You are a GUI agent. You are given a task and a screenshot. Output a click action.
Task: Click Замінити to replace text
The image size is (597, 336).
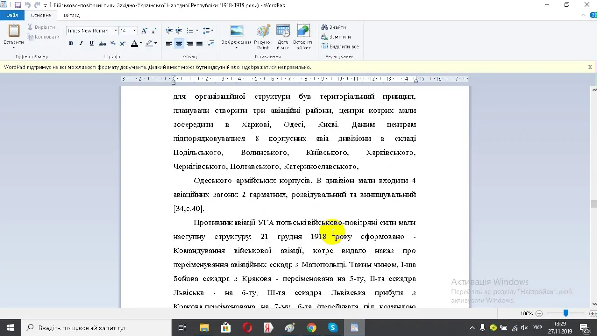point(336,37)
